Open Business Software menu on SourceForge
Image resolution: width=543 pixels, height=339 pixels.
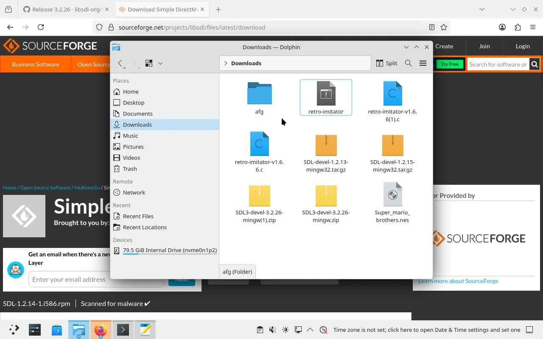pos(36,64)
